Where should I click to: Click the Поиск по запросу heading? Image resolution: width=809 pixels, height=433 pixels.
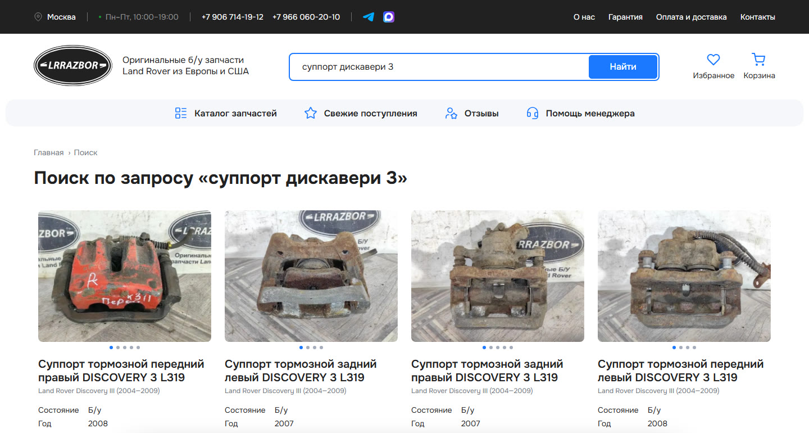click(220, 178)
